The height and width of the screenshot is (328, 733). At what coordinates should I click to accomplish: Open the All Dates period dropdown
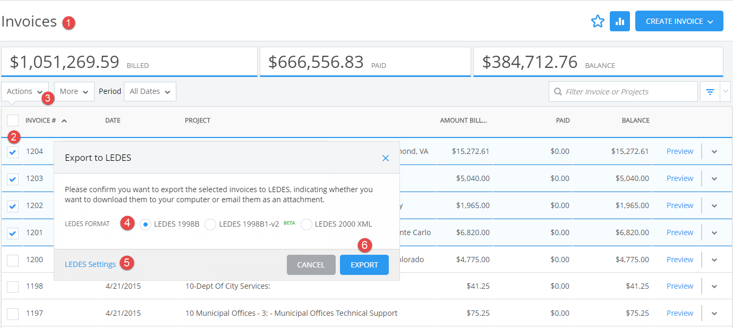click(x=149, y=91)
